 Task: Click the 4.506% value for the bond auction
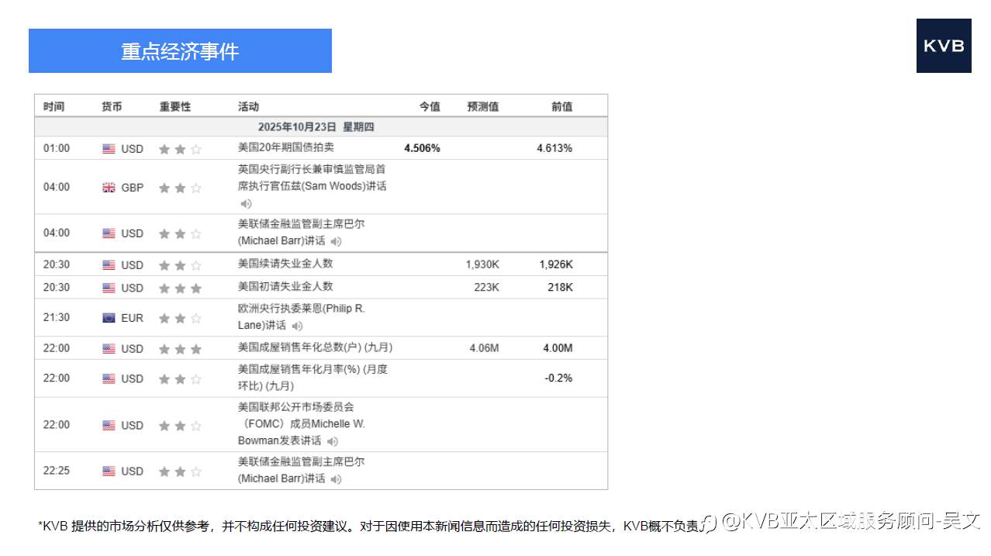[x=421, y=148]
